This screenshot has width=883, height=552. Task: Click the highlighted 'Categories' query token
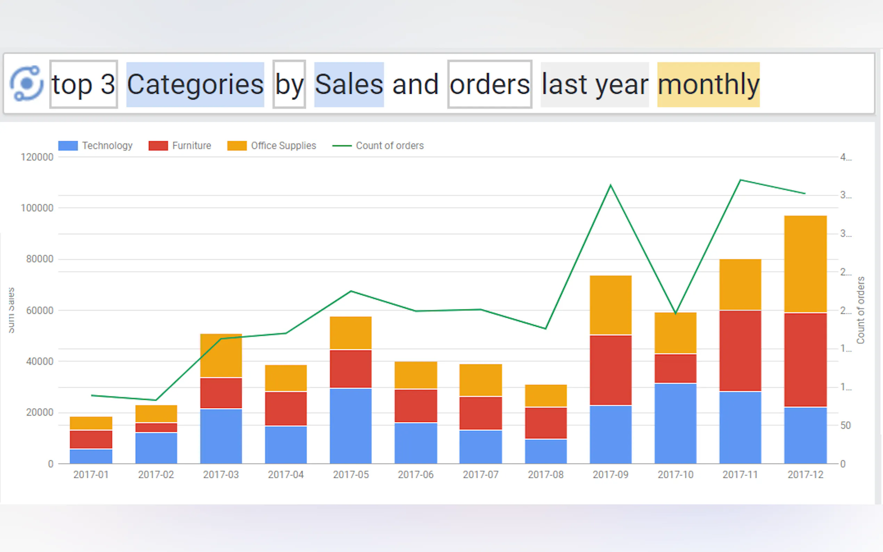coord(195,84)
